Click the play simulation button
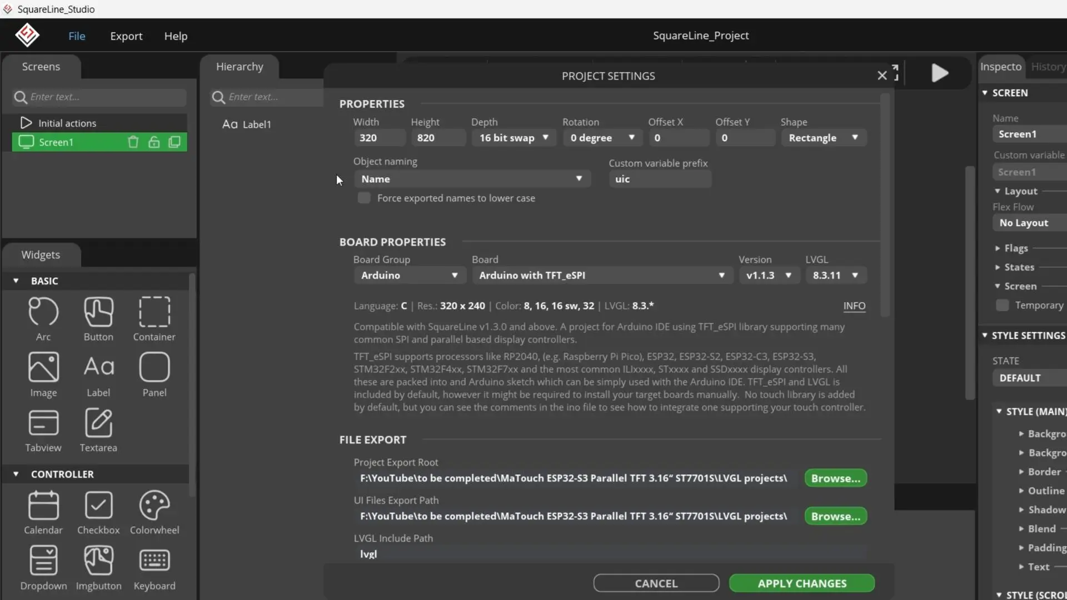1067x600 pixels. click(940, 73)
